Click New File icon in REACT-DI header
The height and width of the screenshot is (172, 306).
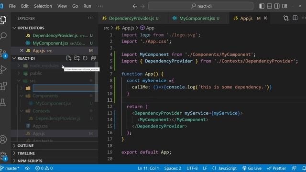tap(69, 58)
